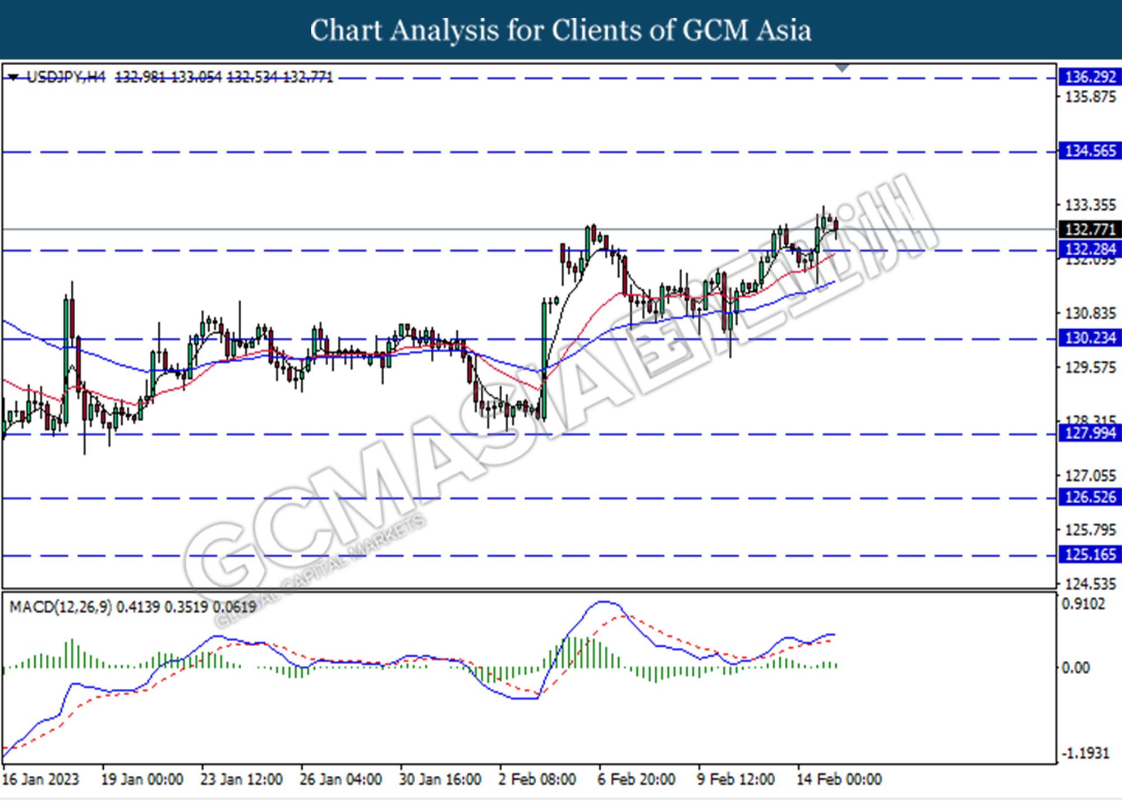Select the 125.165 price level label

click(x=1090, y=555)
